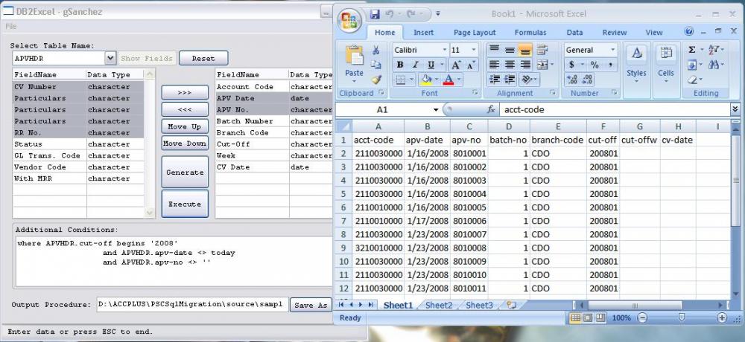The width and height of the screenshot is (745, 342).
Task: Expand the Cells dropdown in ribbon
Action: pyautogui.click(x=665, y=81)
